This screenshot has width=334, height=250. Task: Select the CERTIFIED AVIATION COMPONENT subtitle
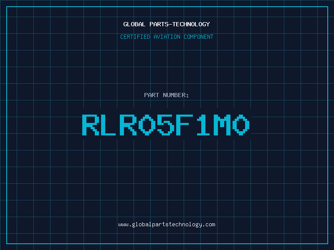tap(167, 37)
